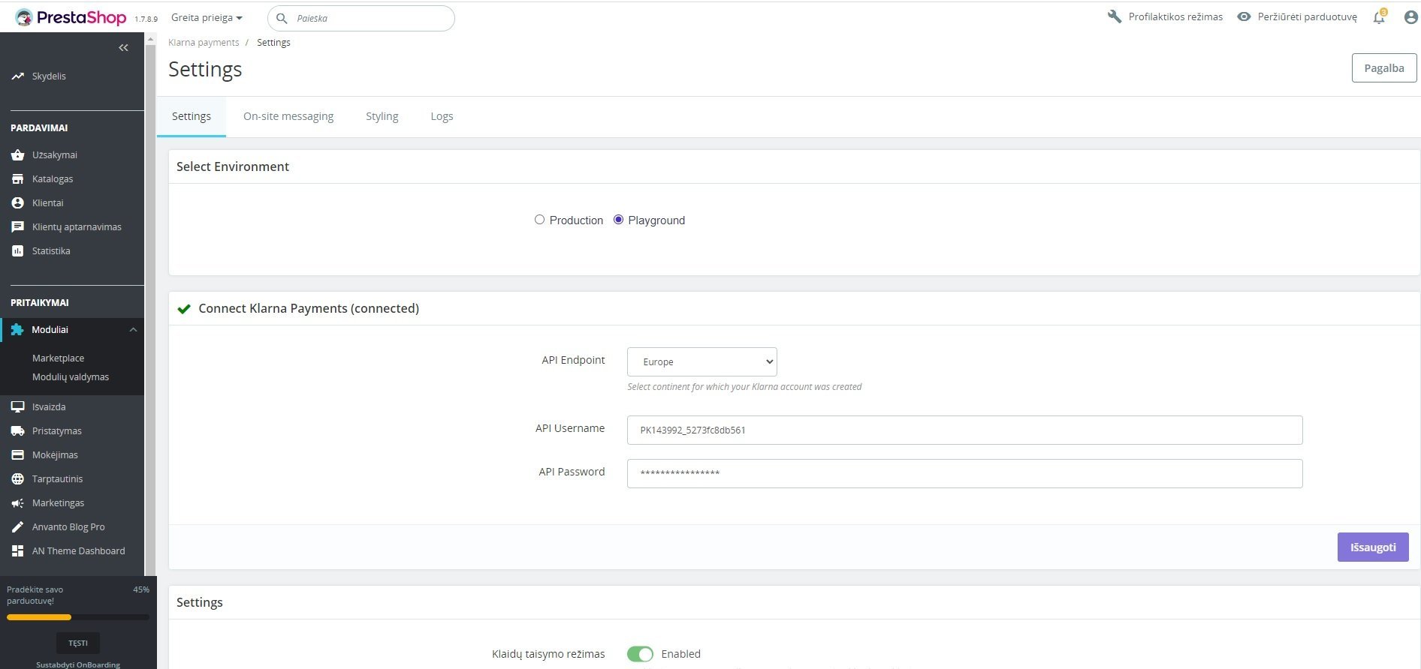Click the Tarptautinis globe icon
1421x669 pixels.
click(18, 479)
